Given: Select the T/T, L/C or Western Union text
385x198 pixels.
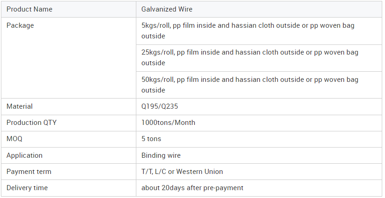Looking at the screenshot, I should tap(182, 172).
